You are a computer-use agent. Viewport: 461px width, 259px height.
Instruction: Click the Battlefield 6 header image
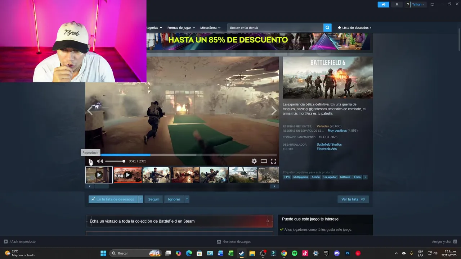pos(328,78)
